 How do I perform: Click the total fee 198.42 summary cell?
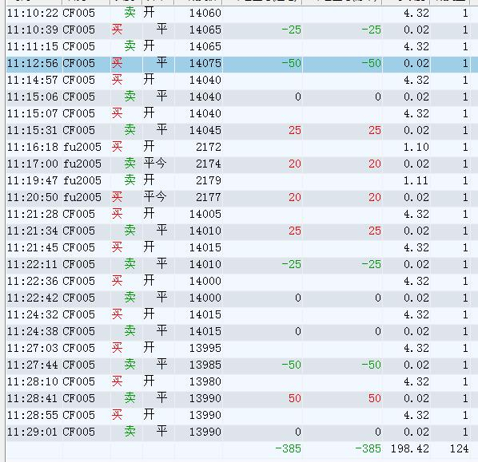point(410,448)
